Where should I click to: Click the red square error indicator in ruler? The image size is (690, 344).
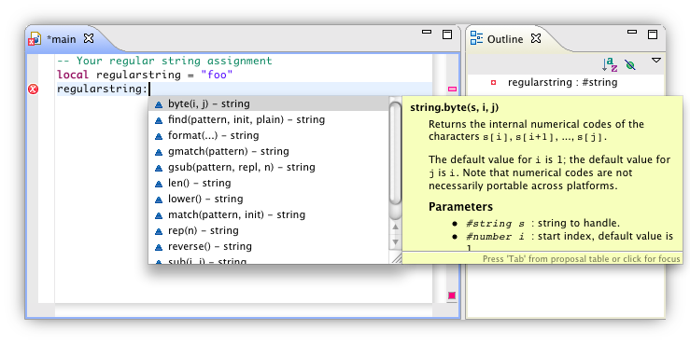tap(452, 296)
